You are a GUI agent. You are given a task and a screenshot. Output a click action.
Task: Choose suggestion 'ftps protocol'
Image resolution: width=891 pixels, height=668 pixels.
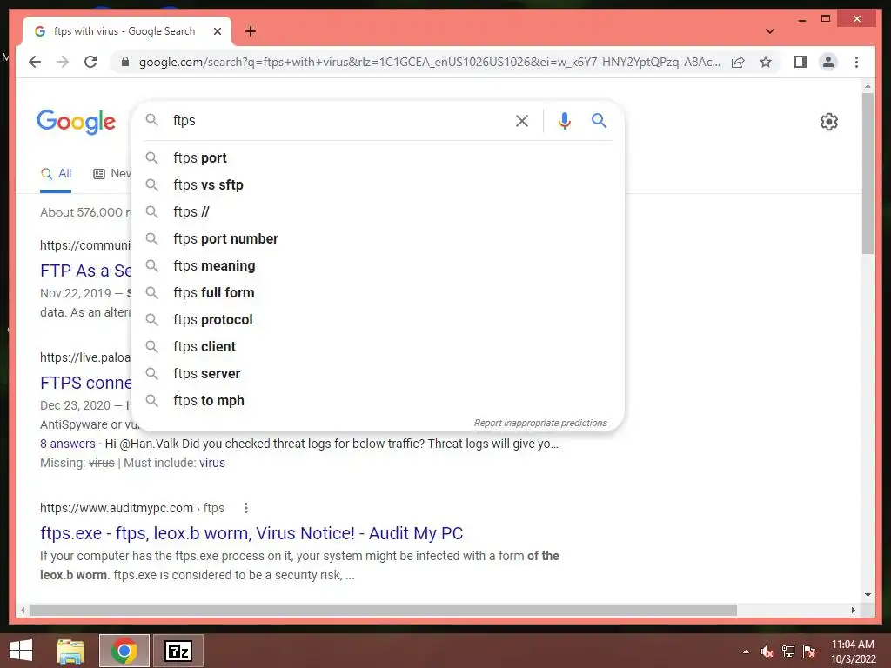click(x=378, y=320)
